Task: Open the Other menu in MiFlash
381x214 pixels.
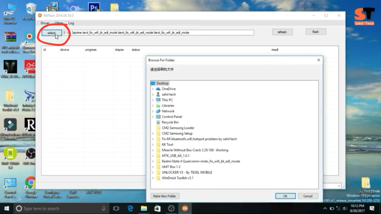Action: (x=59, y=23)
